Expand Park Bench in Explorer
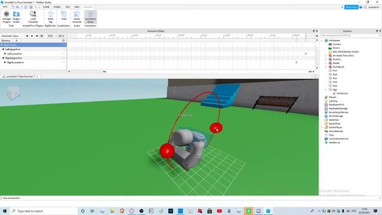382x215 pixels. pyautogui.click(x=326, y=67)
